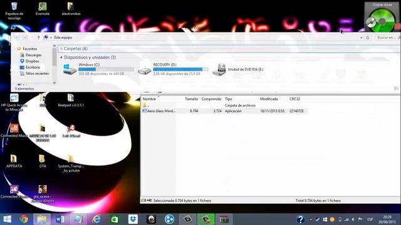
Task: Expand the Carpetas (6) group
Action: click(61, 49)
